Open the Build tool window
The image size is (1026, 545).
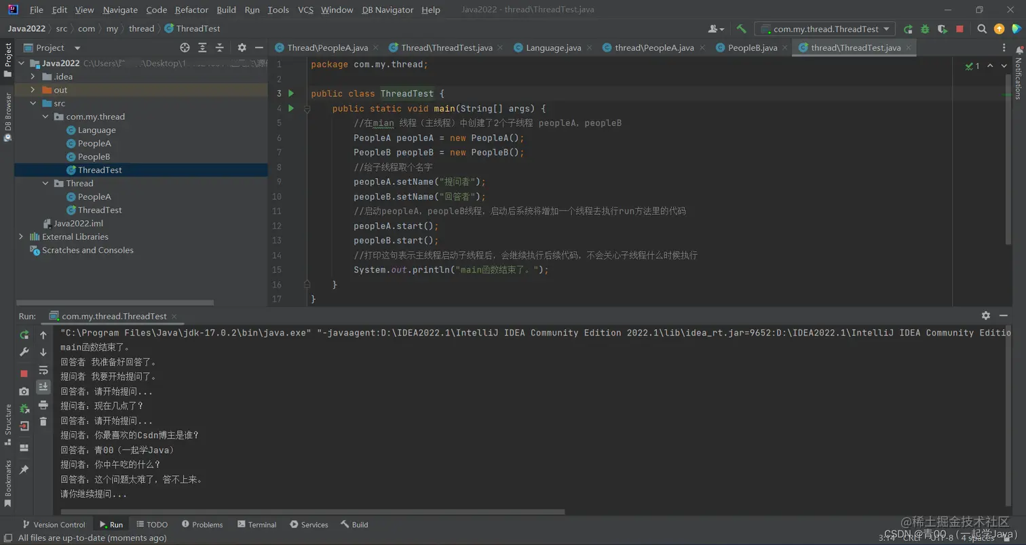point(354,525)
